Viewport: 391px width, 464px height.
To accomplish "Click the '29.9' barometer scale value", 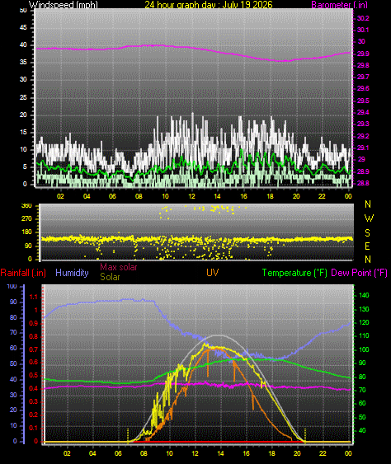I will coord(363,54).
